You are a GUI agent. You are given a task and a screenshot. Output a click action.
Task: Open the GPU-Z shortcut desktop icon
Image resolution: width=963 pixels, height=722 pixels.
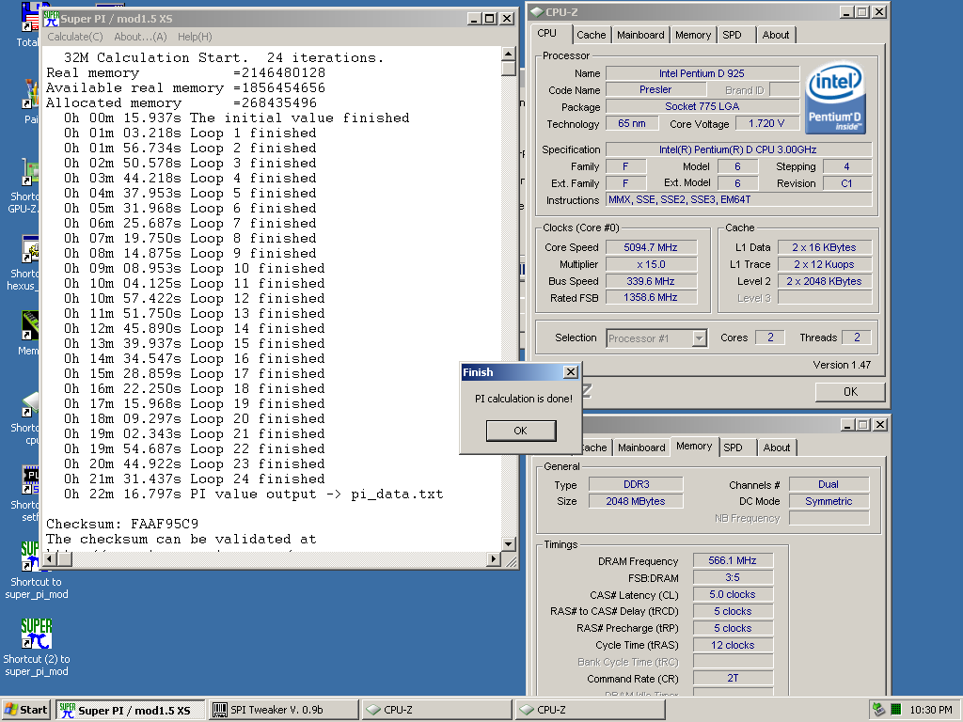[30, 173]
